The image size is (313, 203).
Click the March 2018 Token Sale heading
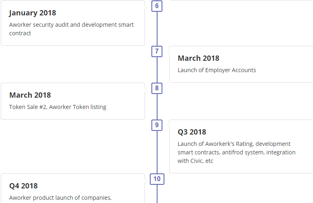point(30,95)
